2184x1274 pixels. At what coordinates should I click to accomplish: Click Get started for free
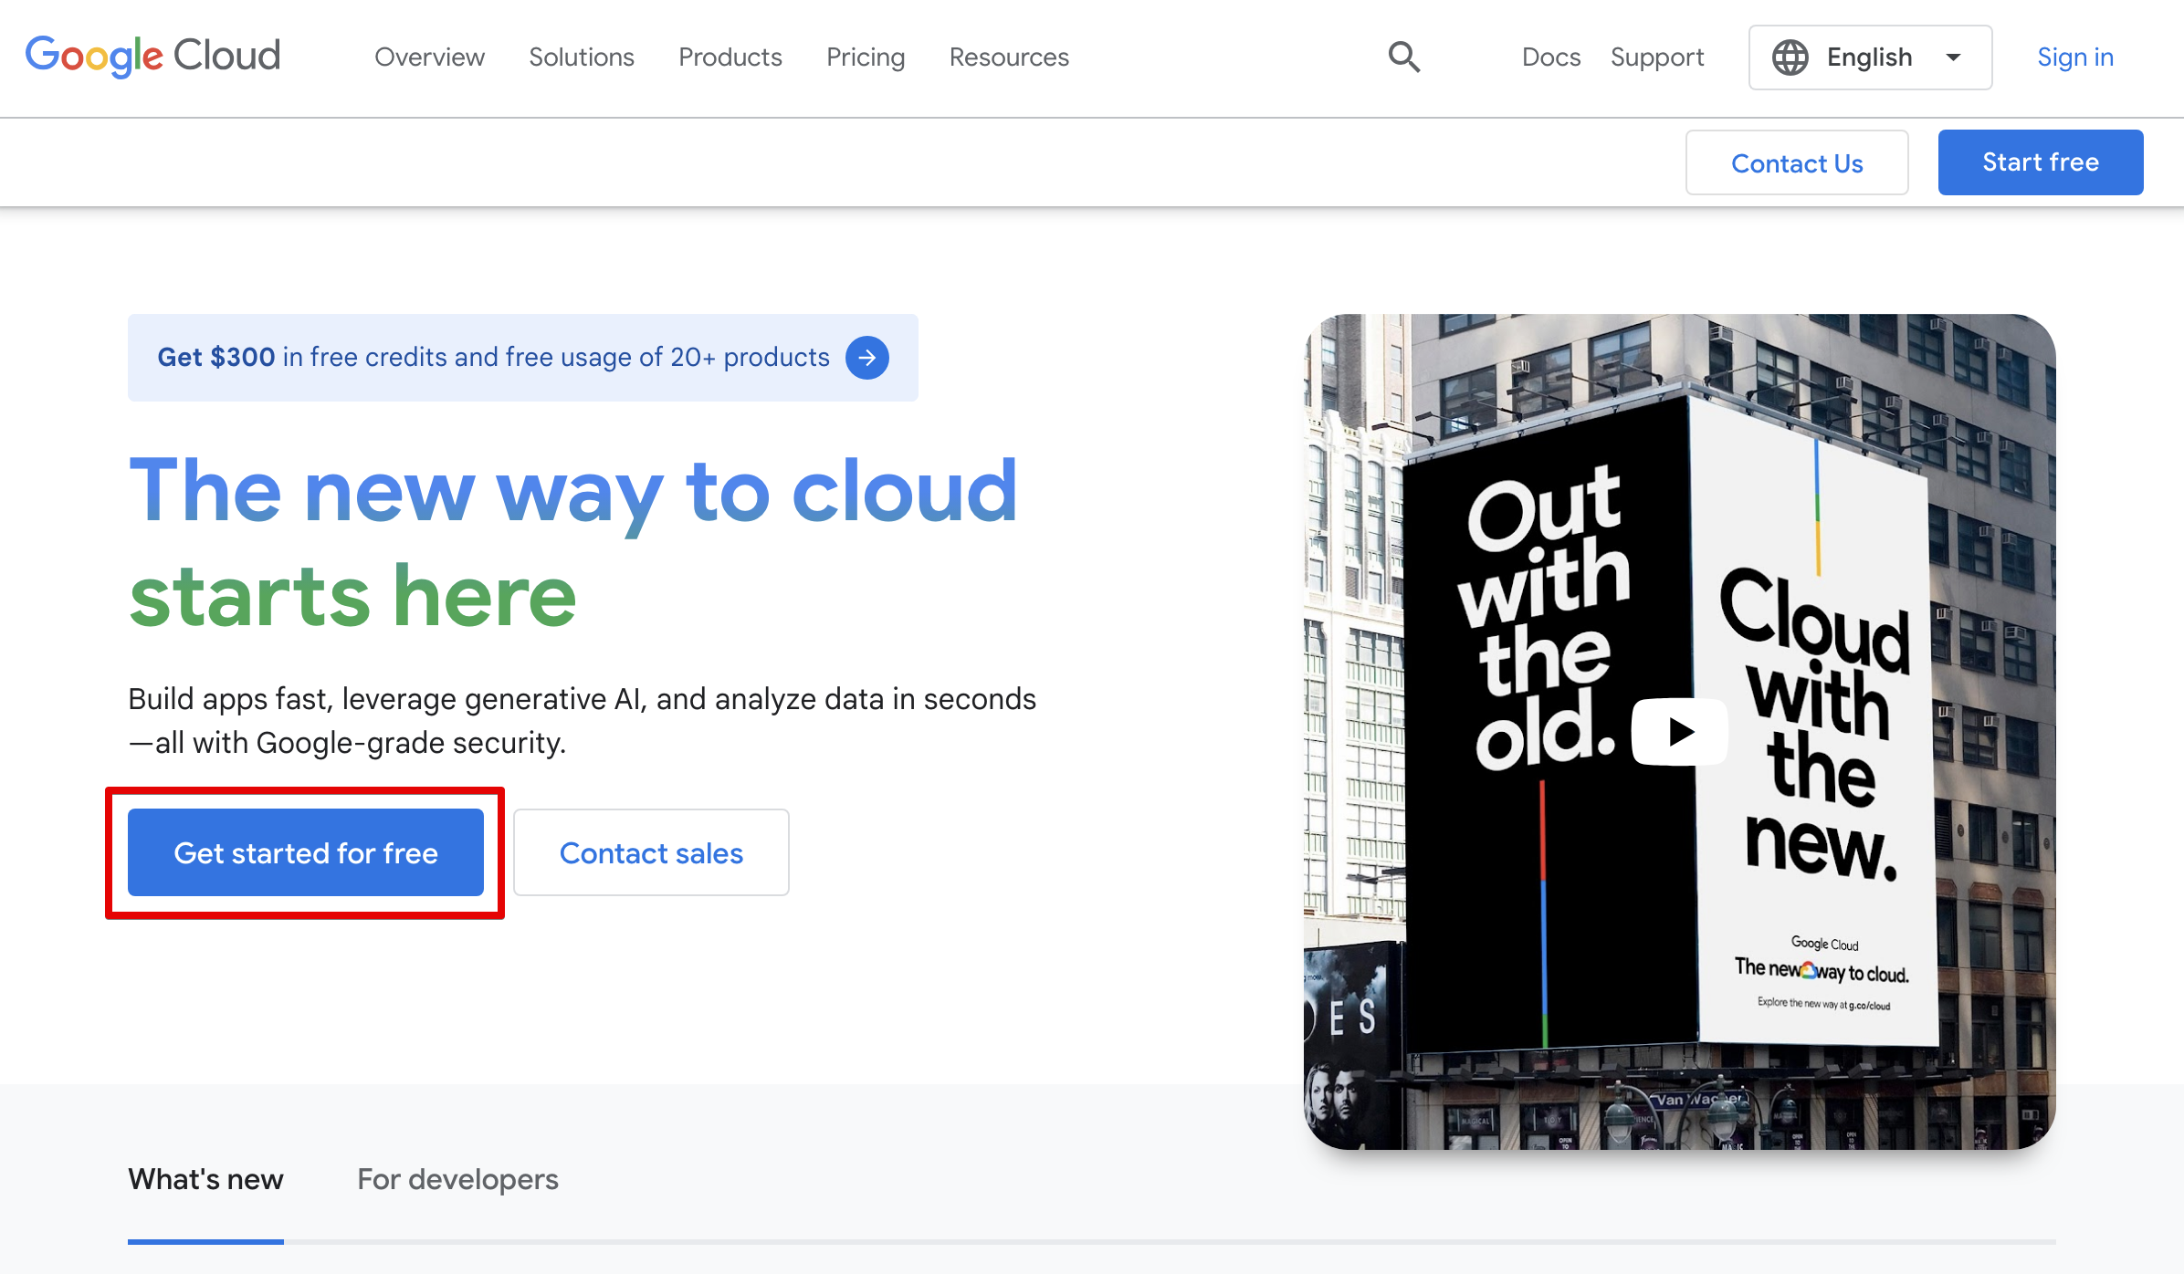305,852
